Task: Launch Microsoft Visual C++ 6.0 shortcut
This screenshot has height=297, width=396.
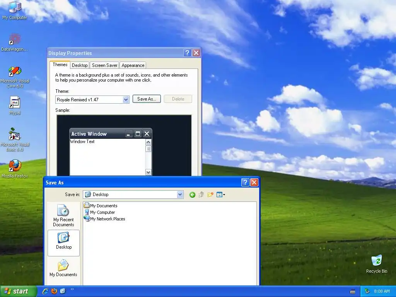Action: pos(15,77)
